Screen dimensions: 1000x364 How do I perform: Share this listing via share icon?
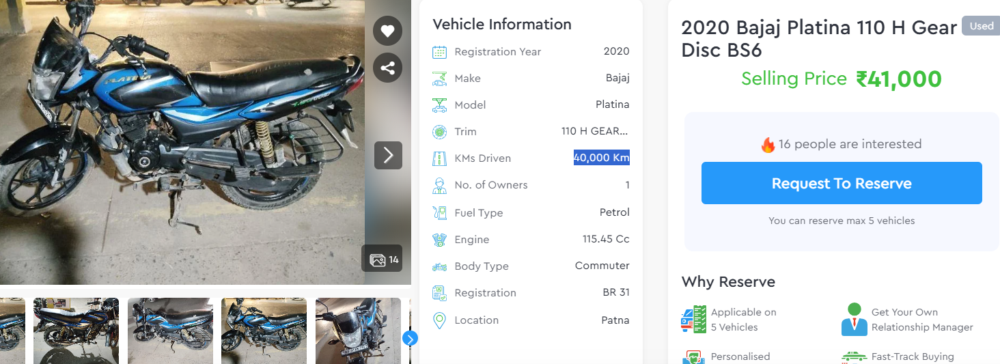coord(387,68)
